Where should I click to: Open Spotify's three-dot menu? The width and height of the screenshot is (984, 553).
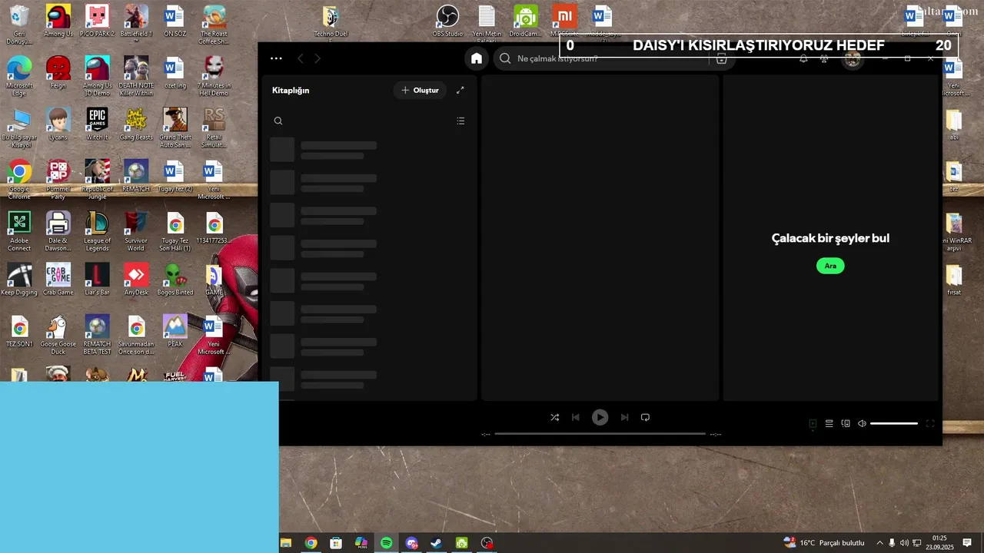[x=276, y=58]
